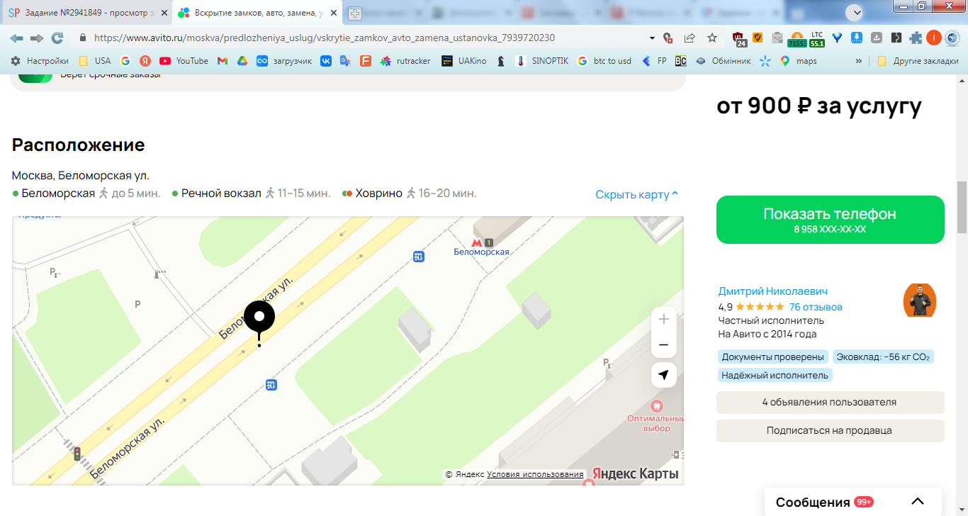Expand the Сообщения chat panel chevron
Screen dimensions: 968x516
click(918, 502)
